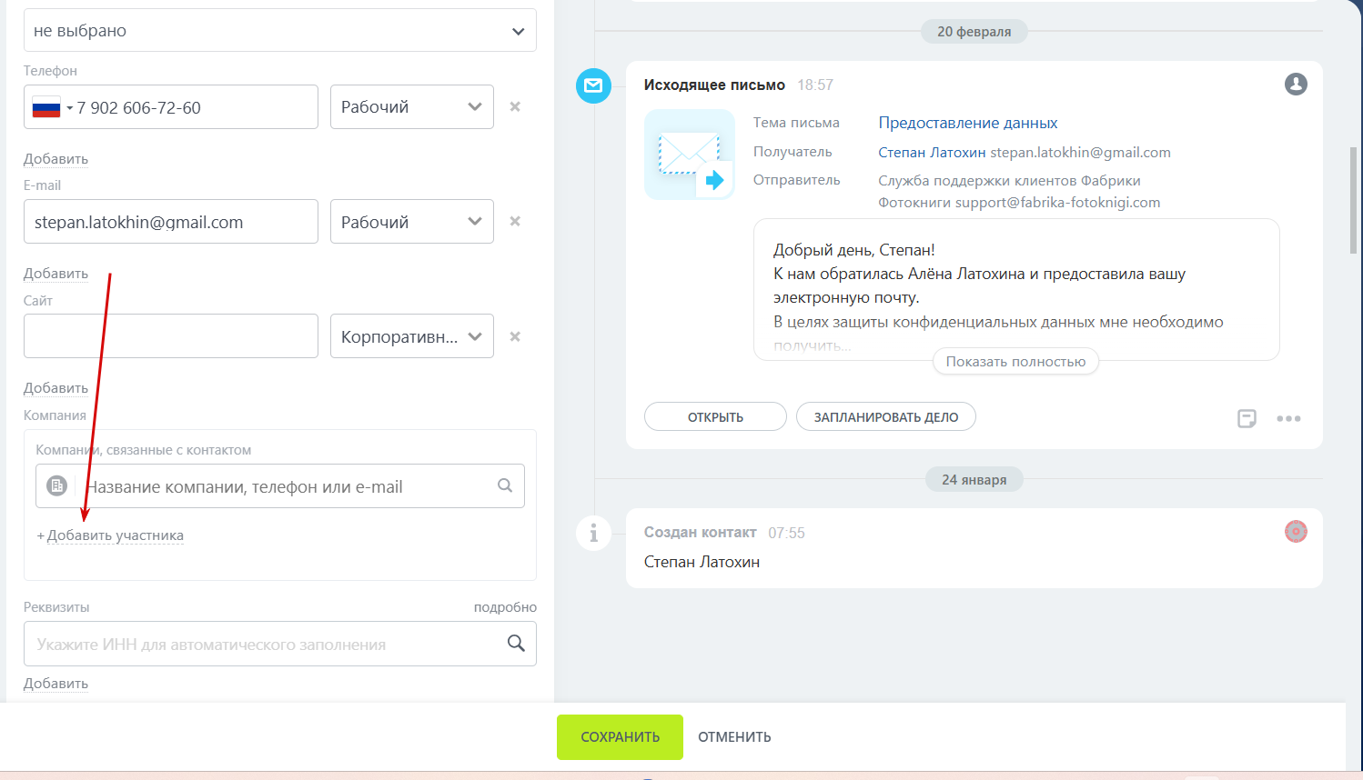This screenshot has height=780, width=1363.
Task: Click the '20 февраля' date label
Action: coord(974,32)
